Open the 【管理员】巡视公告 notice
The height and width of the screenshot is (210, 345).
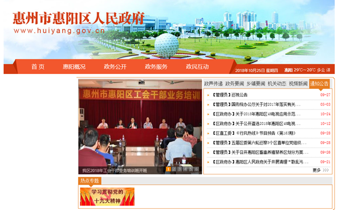click(229, 95)
